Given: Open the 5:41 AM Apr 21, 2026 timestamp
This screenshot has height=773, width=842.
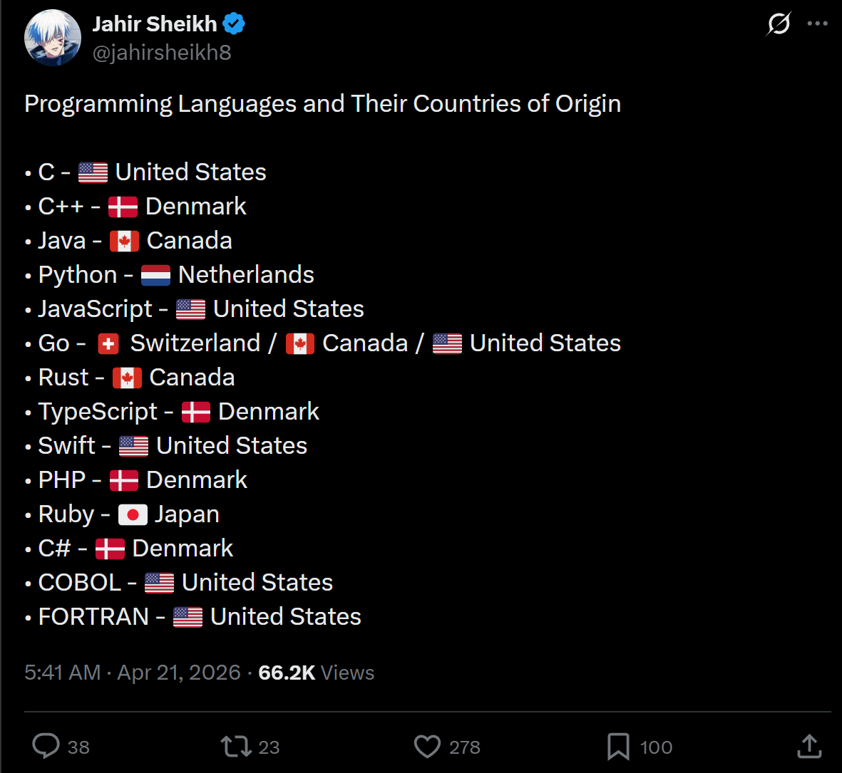Looking at the screenshot, I should coord(132,672).
